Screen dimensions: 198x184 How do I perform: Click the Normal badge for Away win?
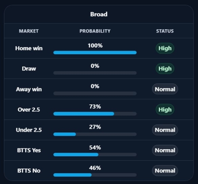pos(165,89)
